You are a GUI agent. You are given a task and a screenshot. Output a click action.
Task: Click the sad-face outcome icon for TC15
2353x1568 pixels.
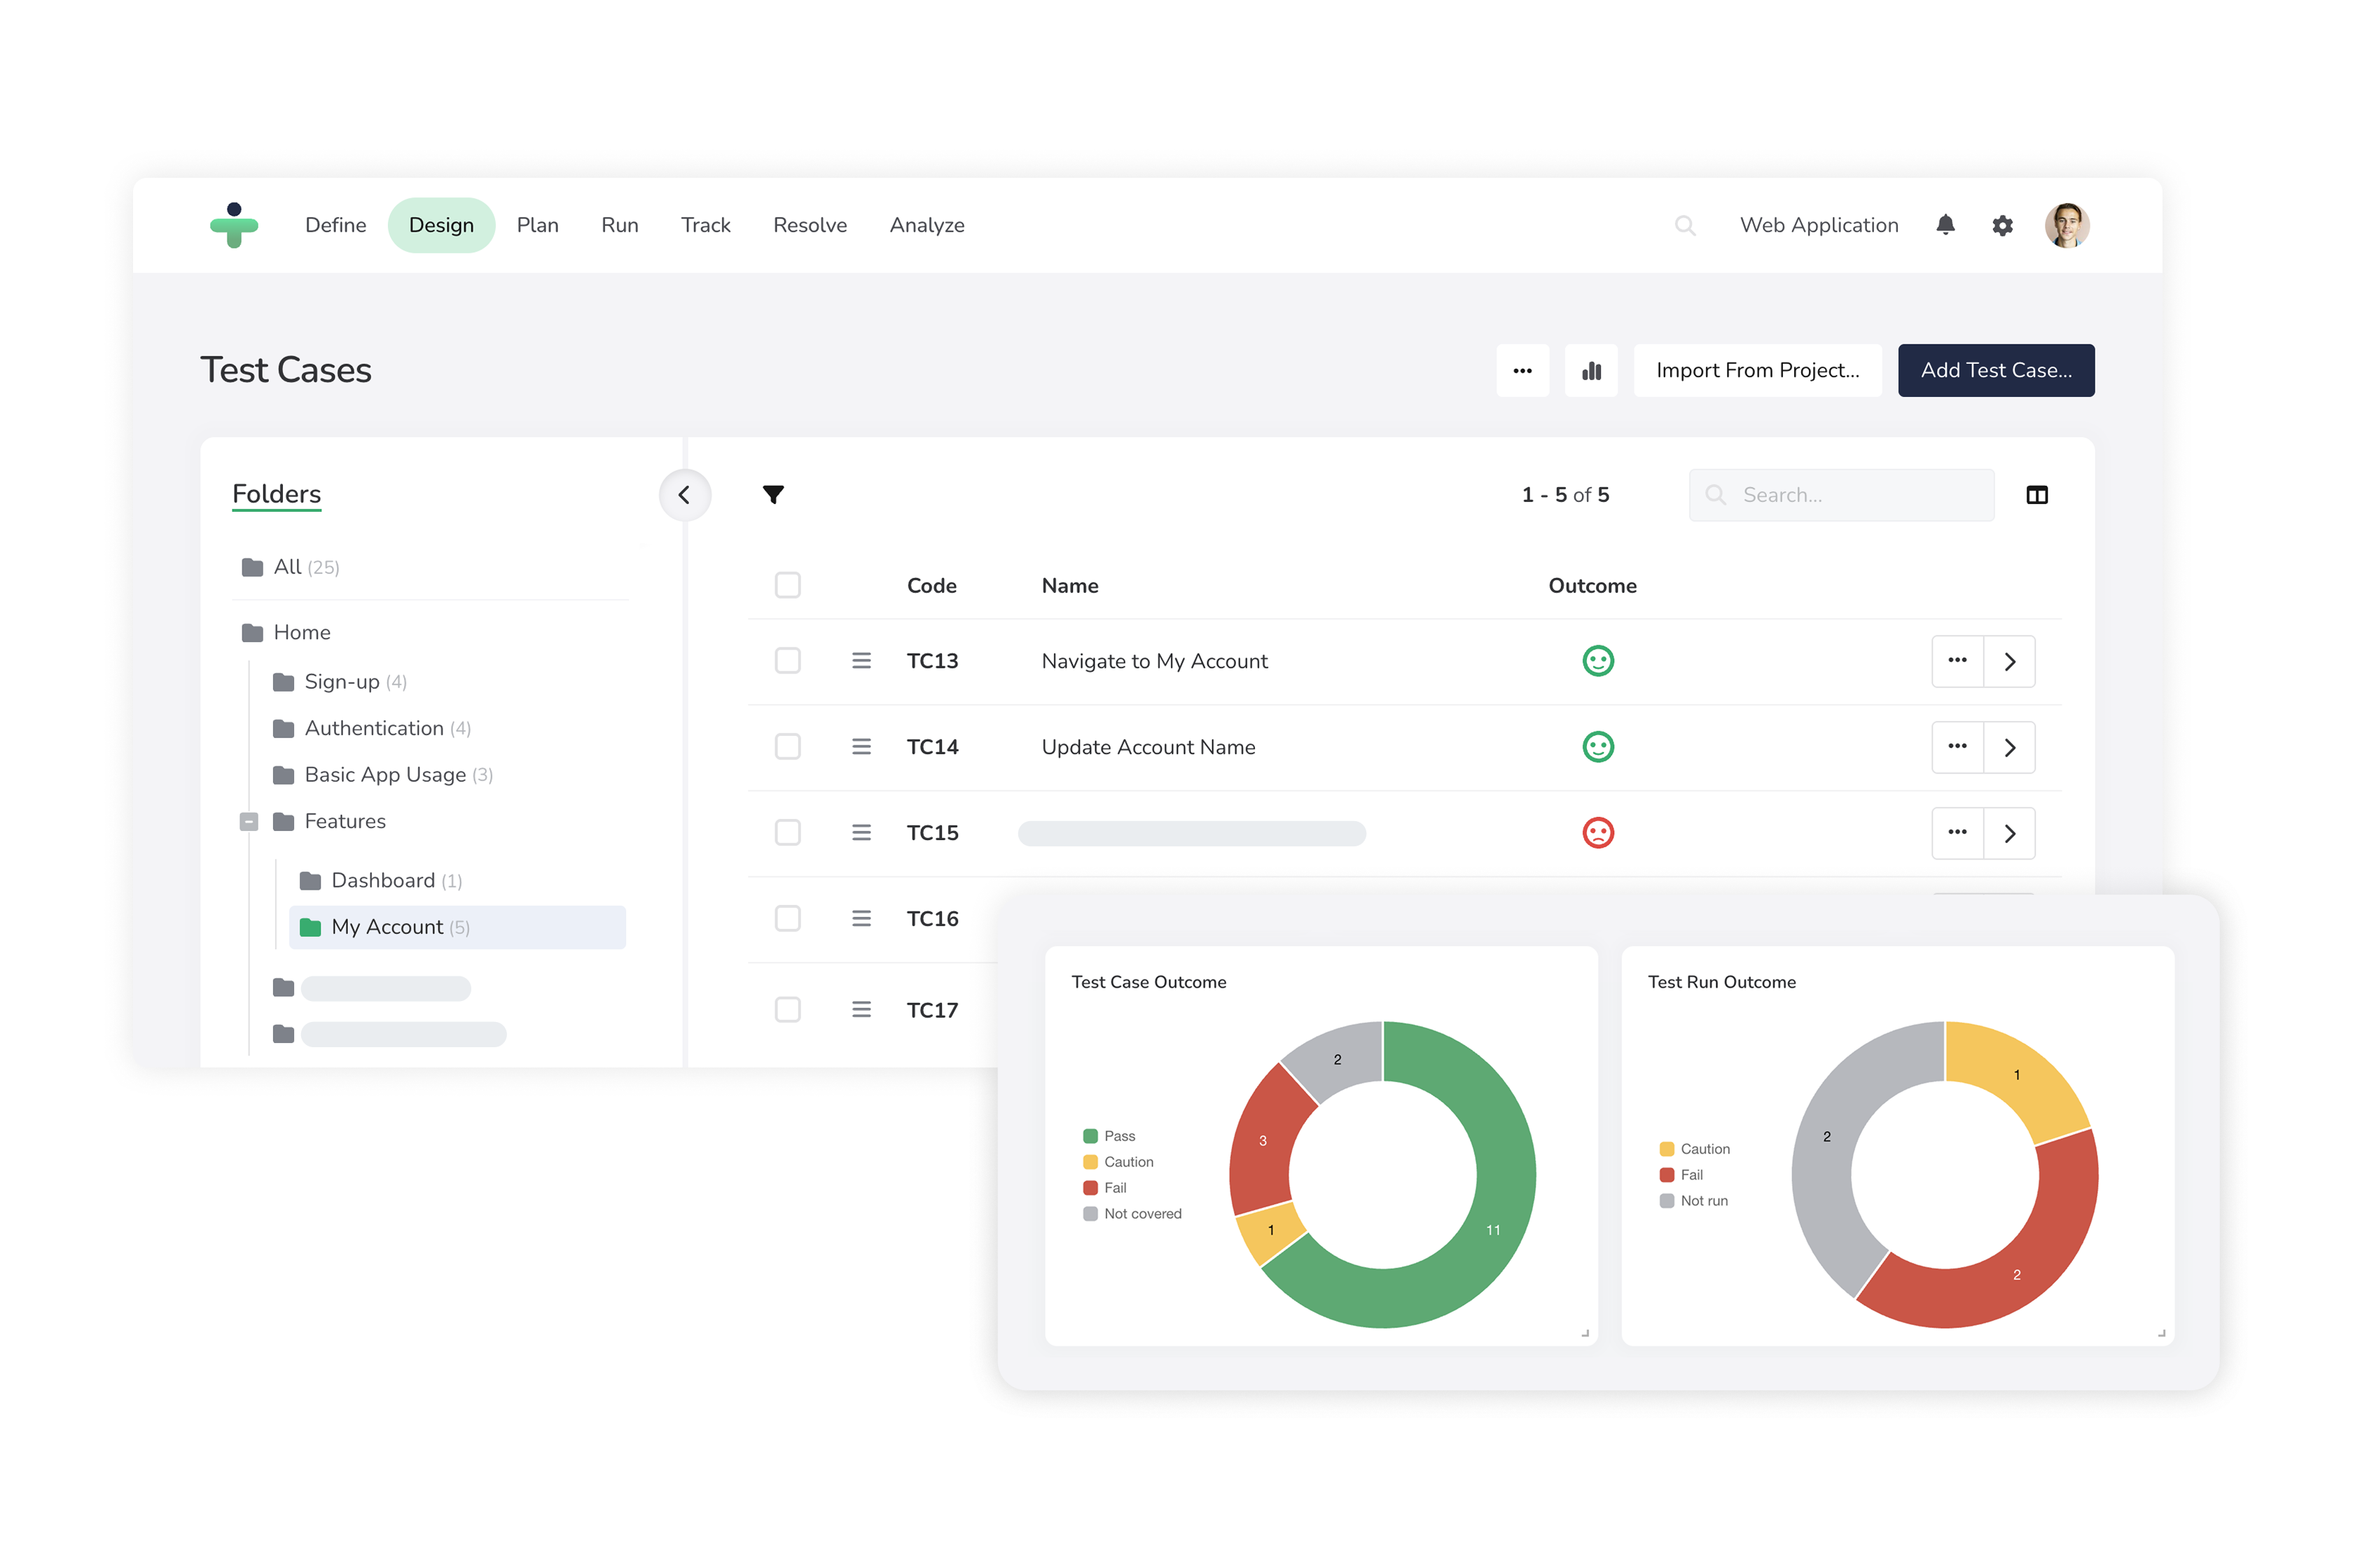(1599, 832)
